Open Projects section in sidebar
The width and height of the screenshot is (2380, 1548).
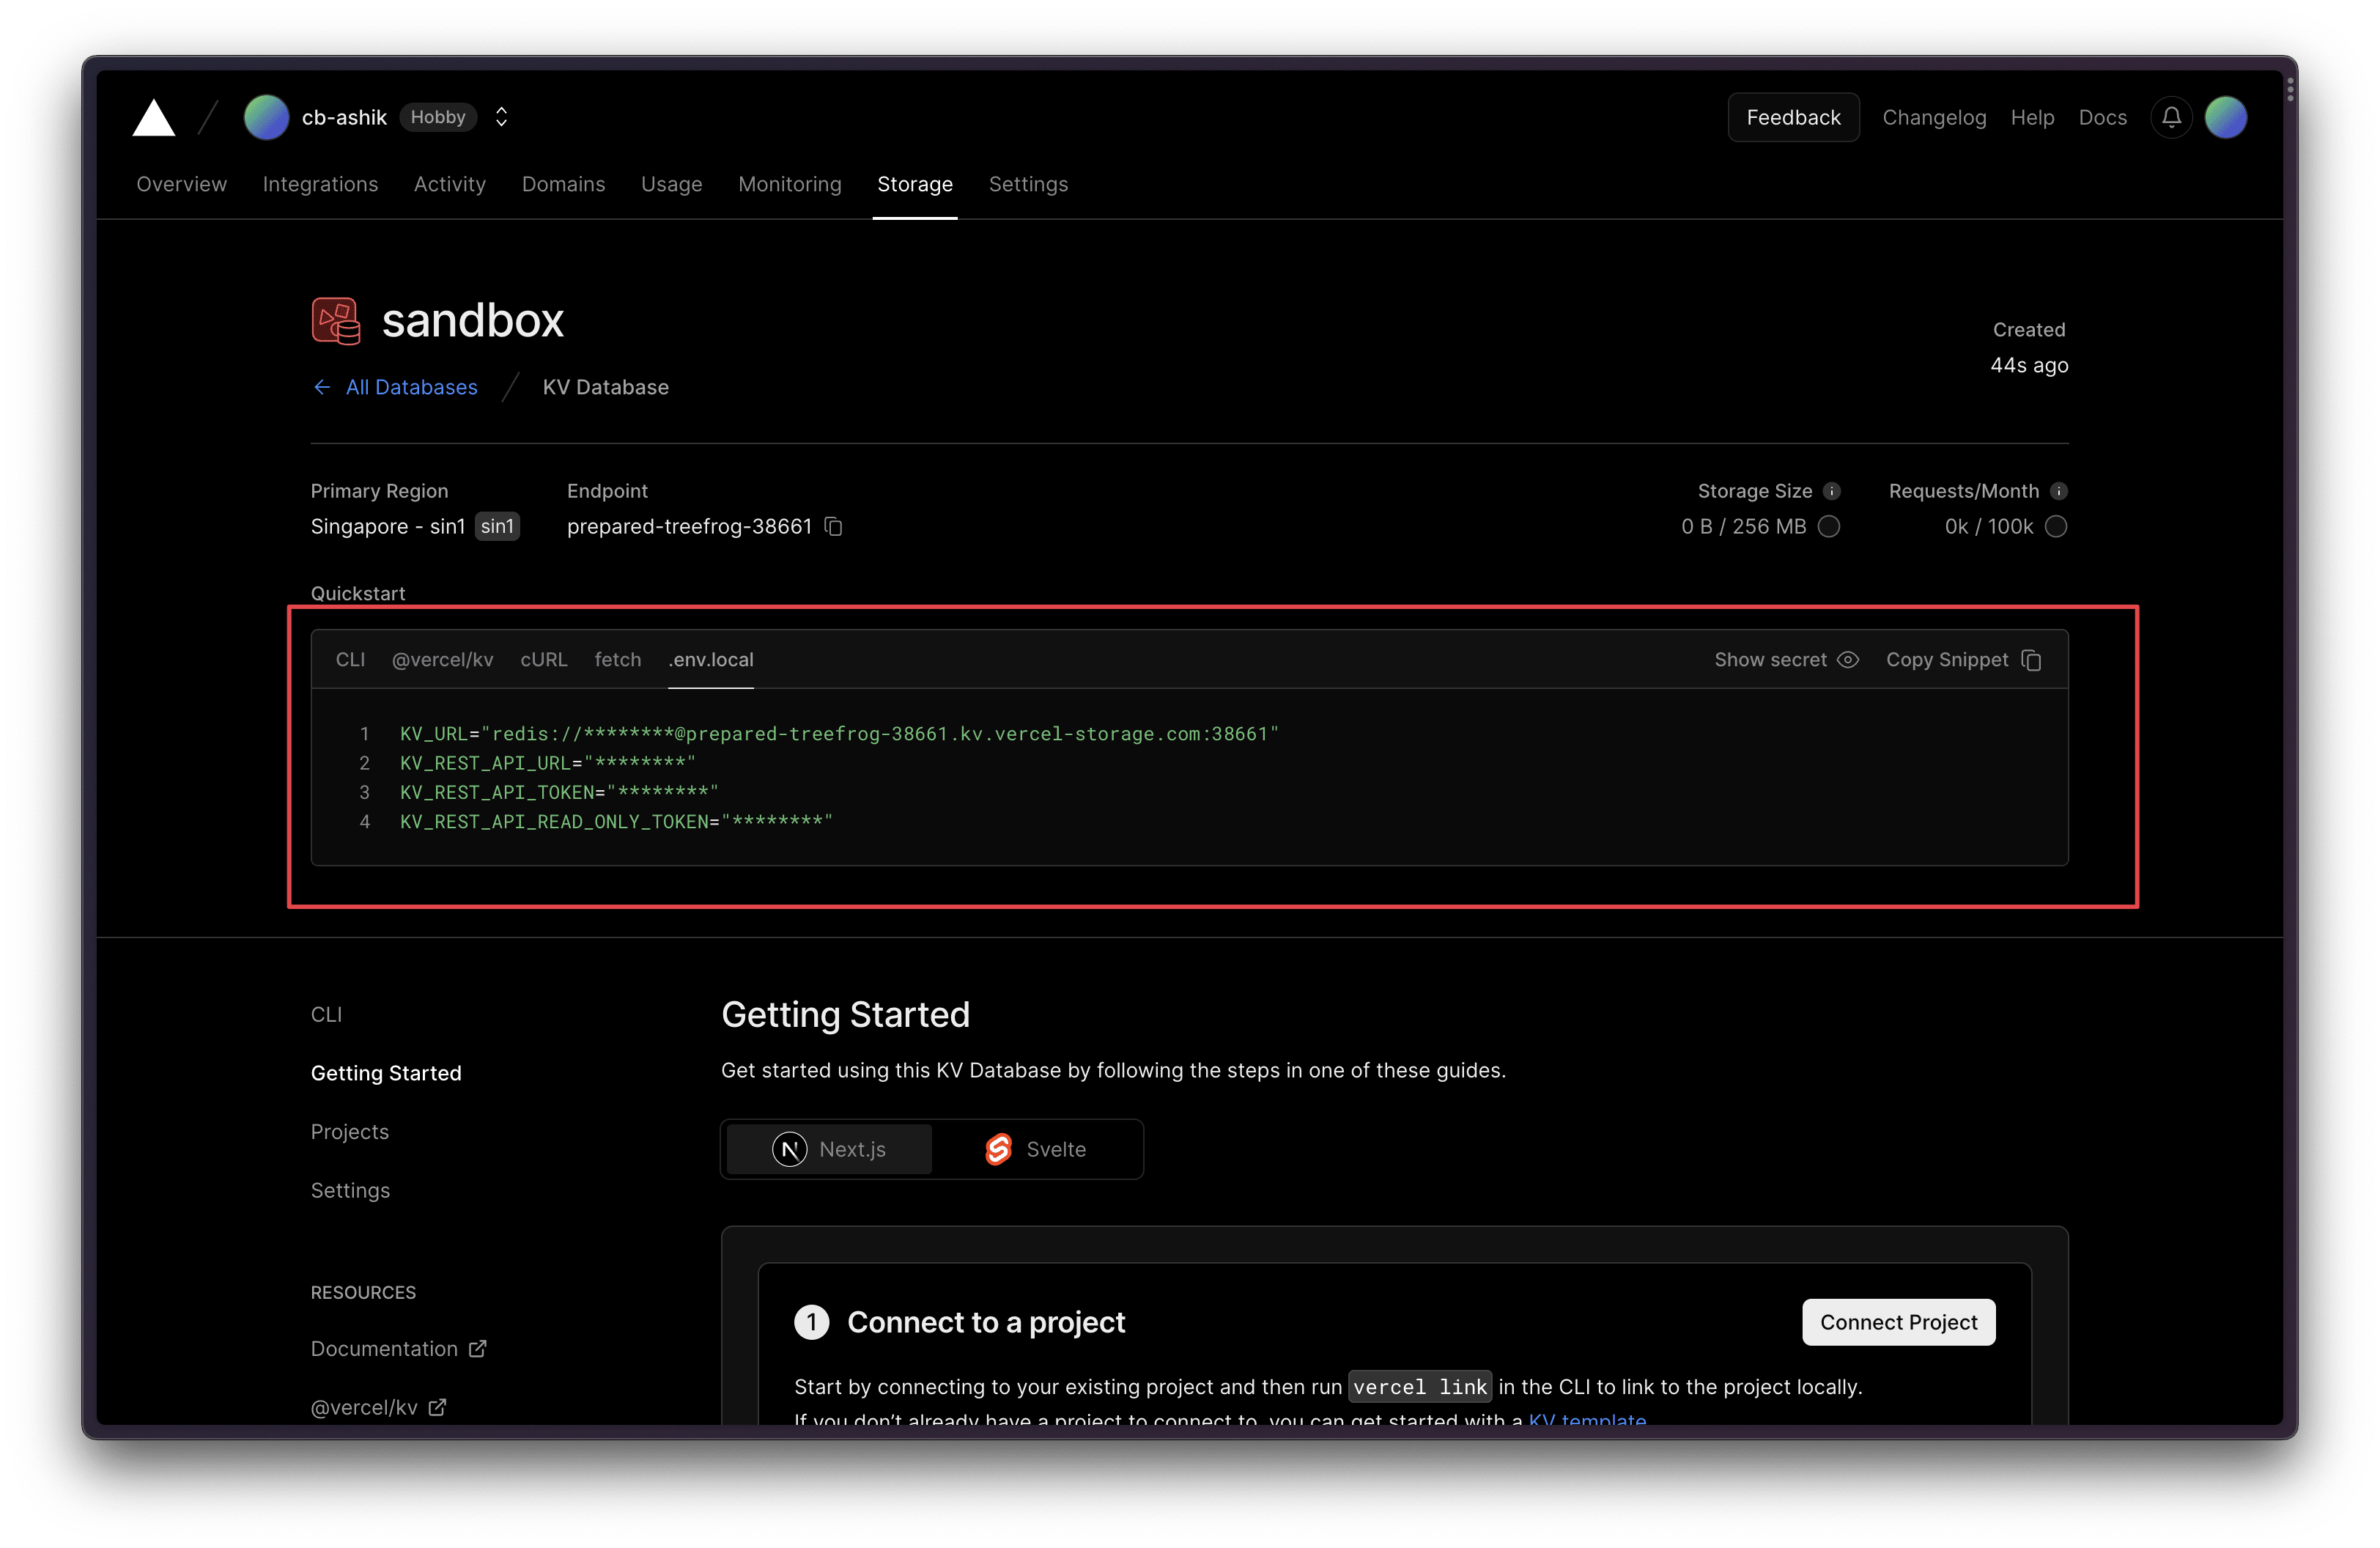pos(350,1132)
